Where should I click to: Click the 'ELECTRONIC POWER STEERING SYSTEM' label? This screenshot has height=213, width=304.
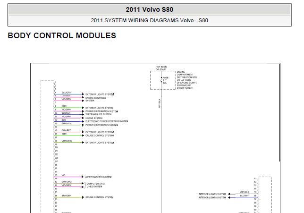click(107, 121)
